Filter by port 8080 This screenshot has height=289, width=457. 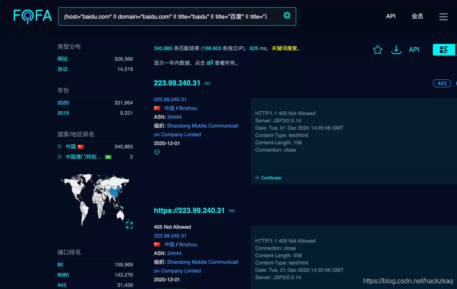pyautogui.click(x=63, y=275)
